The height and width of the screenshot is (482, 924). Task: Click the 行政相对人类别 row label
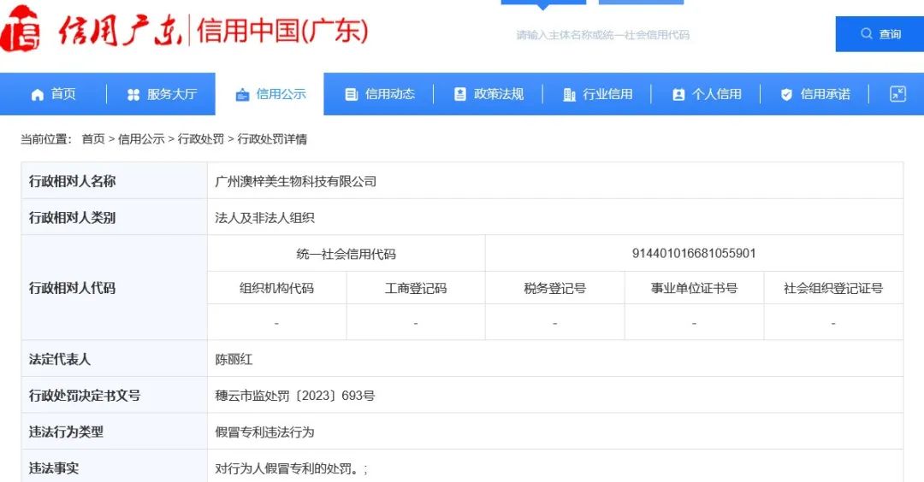pyautogui.click(x=72, y=218)
